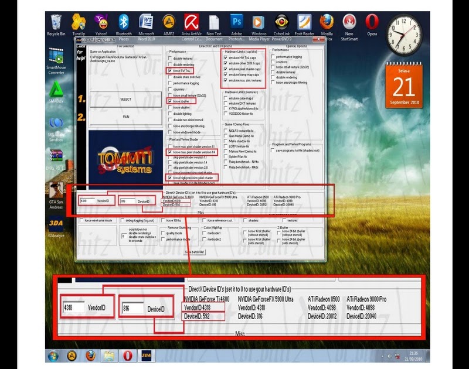Launch CyberLink PowerDVD 9 desktop icon

(282, 27)
